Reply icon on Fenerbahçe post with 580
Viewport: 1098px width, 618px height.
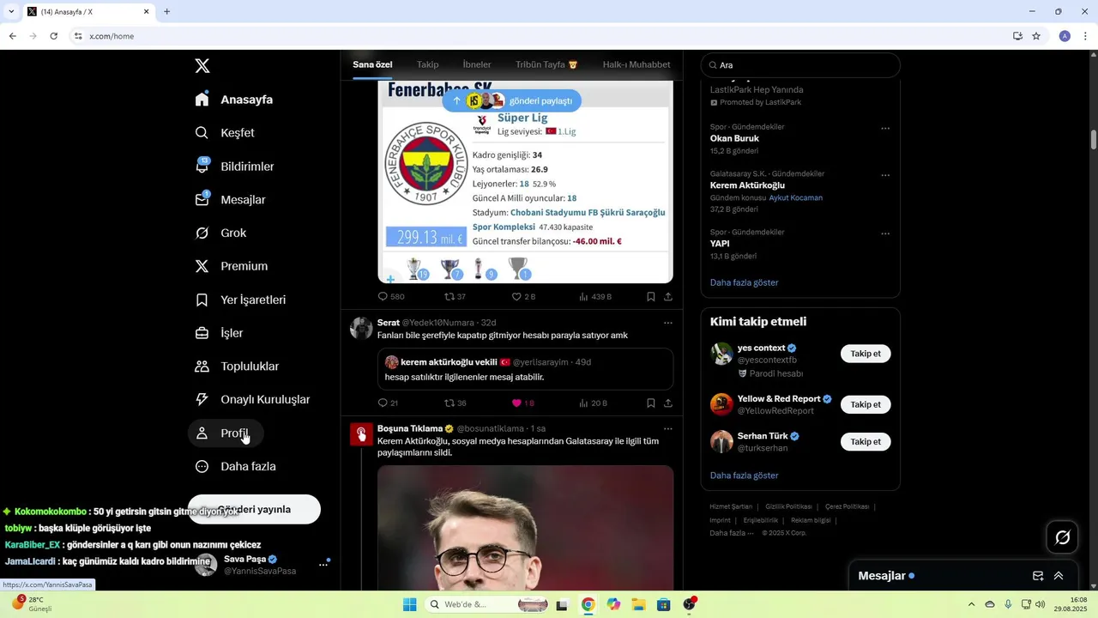pos(383,297)
